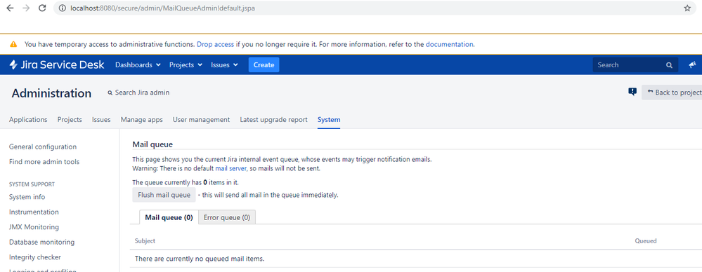This screenshot has height=272, width=702.
Task: Open the documentation link in banner
Action: [x=449, y=44]
